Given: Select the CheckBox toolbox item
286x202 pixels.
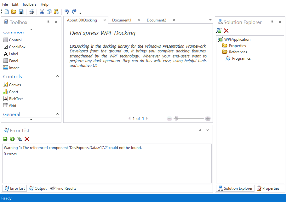Looking at the screenshot, I should (14, 47).
